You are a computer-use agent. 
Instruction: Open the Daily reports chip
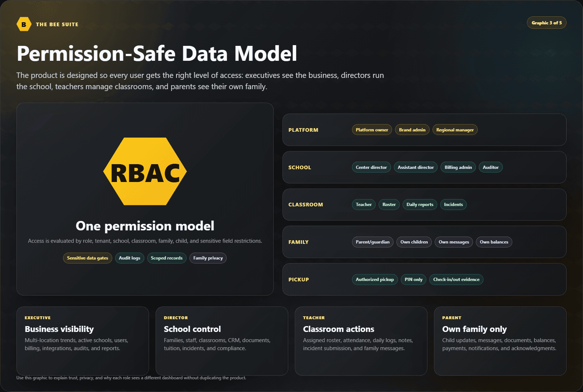point(420,205)
